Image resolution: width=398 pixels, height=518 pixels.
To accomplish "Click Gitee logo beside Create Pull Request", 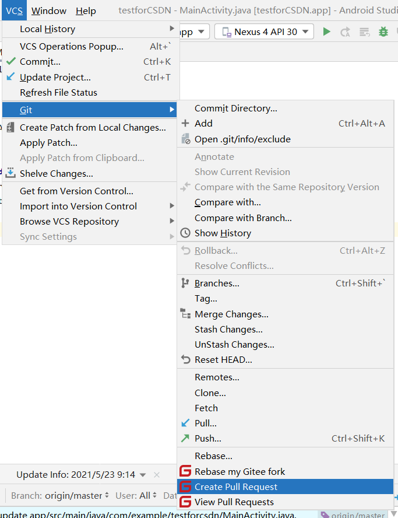I will [185, 487].
